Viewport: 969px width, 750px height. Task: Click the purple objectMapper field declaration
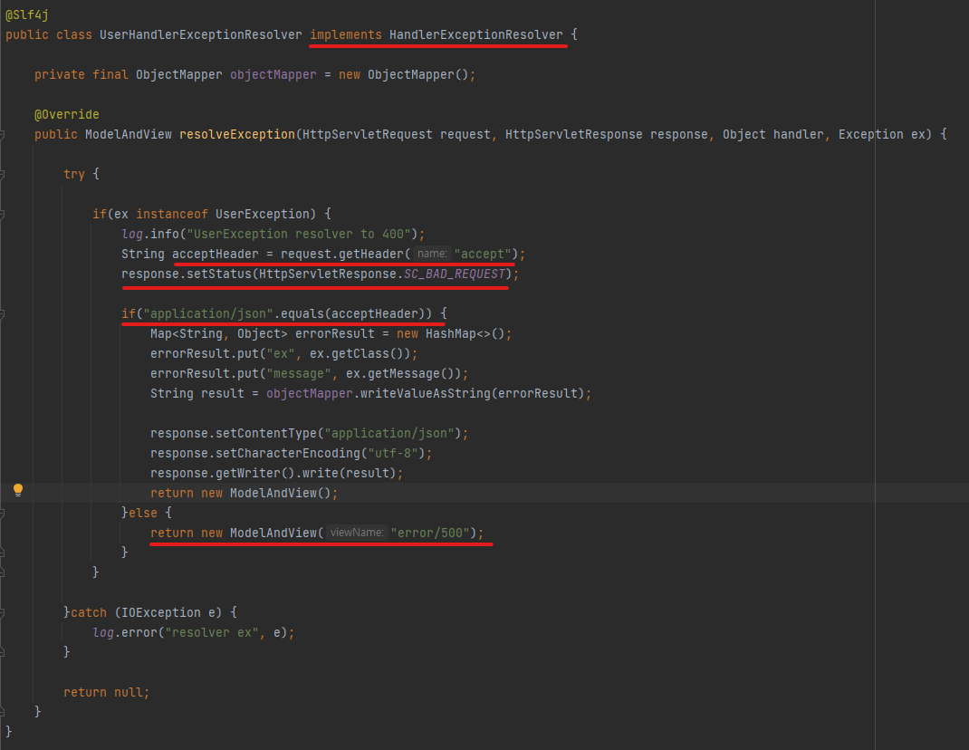click(x=273, y=75)
